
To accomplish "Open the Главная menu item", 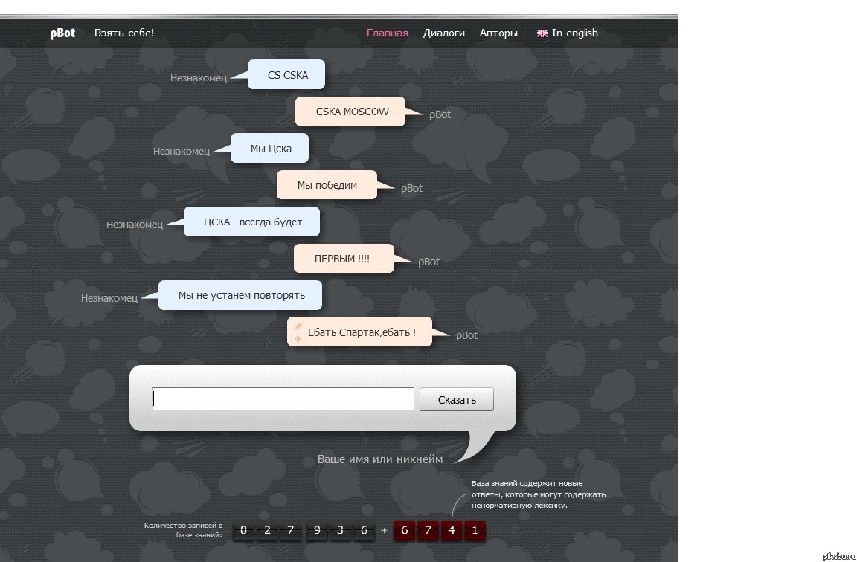I will click(388, 33).
